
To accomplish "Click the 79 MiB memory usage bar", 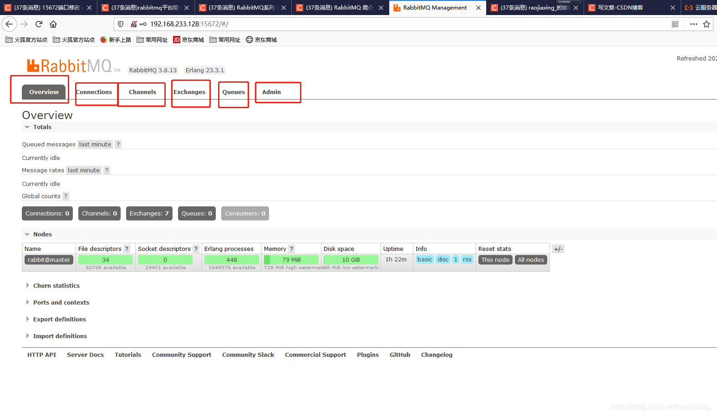I will [x=291, y=260].
